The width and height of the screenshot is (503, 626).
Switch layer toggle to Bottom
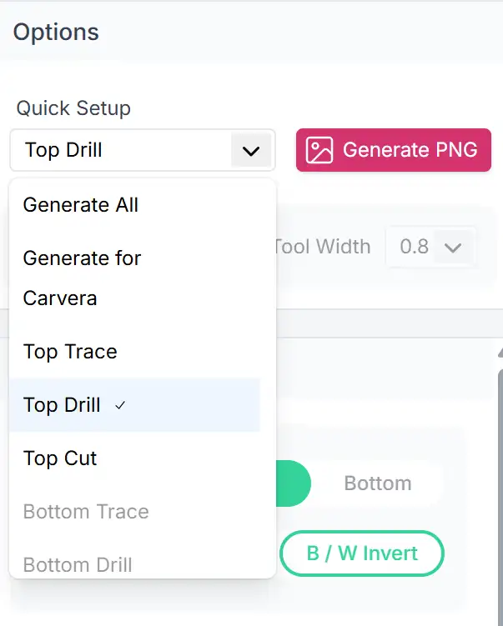tap(378, 483)
